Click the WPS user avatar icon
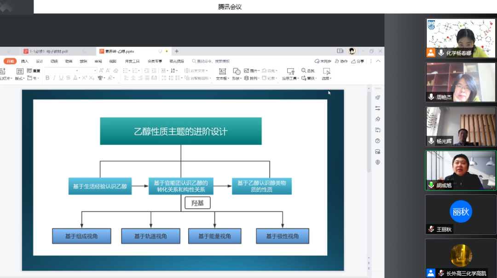The image size is (497, 278). click(x=352, y=51)
